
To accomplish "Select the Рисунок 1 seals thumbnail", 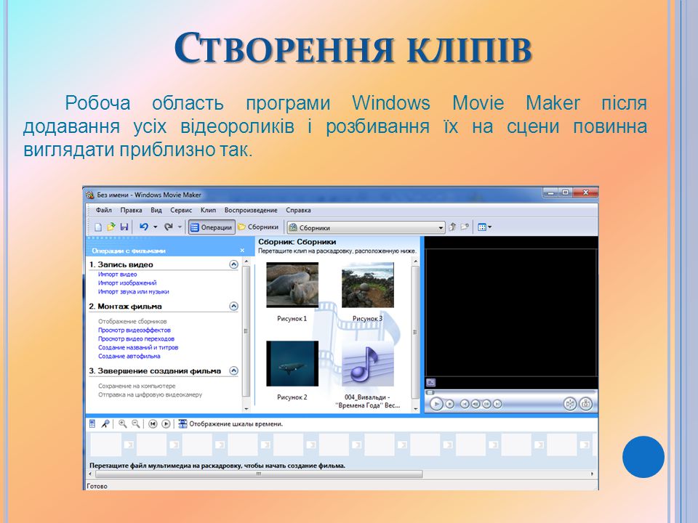I will (292, 285).
